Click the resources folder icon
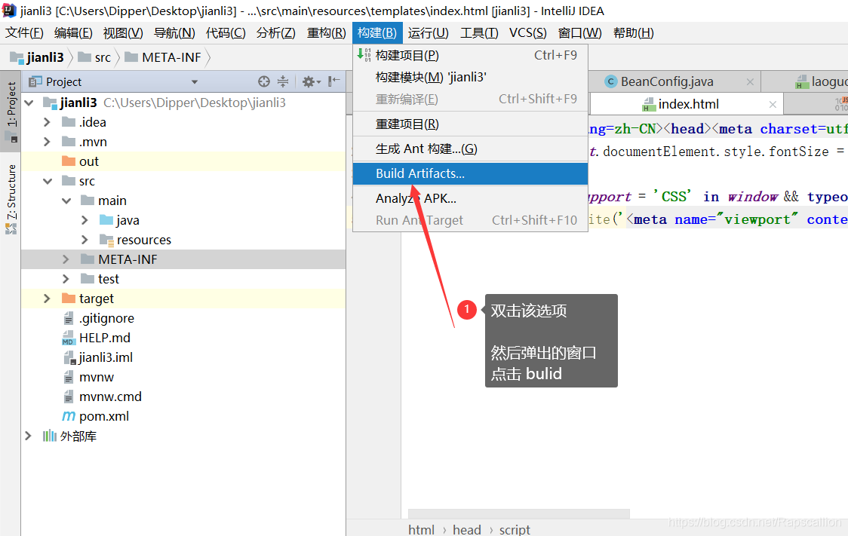 point(106,240)
